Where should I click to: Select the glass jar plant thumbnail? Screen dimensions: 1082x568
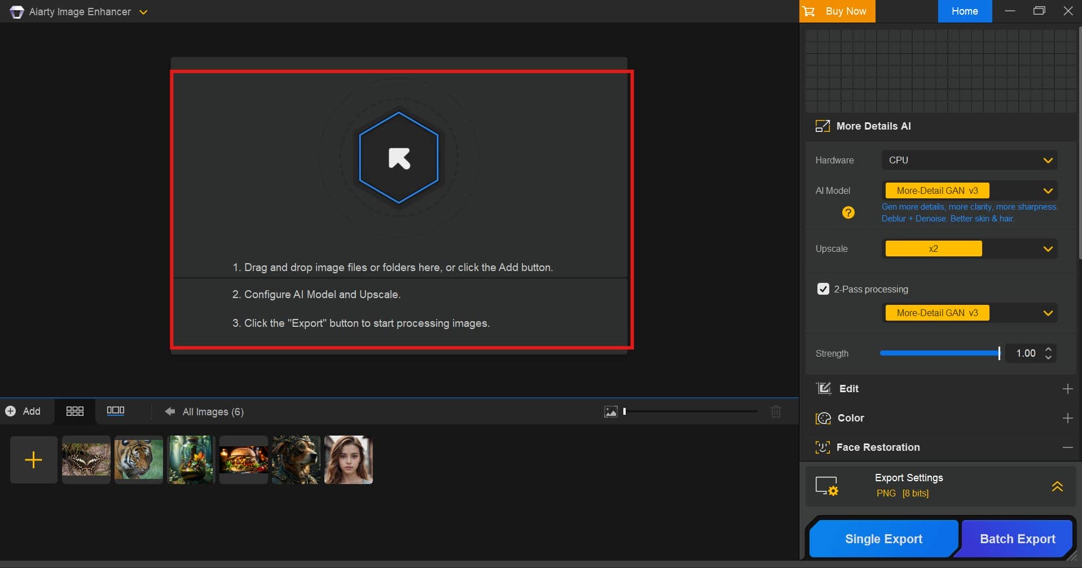[x=191, y=460]
